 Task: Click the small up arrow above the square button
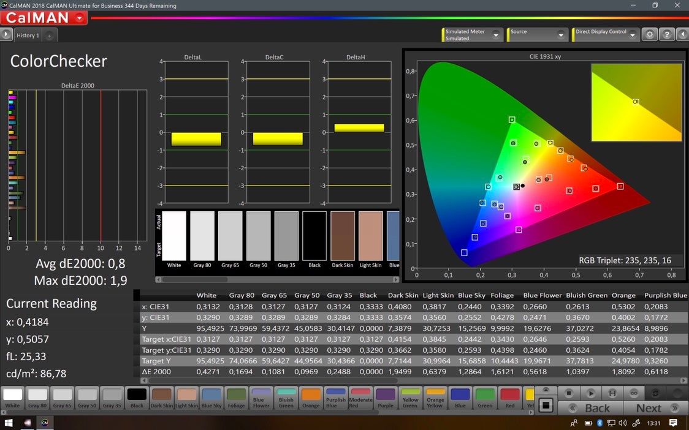click(546, 390)
